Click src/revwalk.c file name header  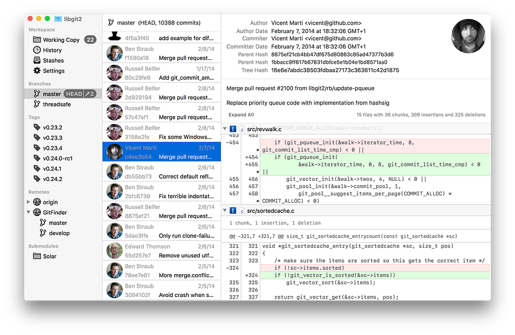pos(264,129)
